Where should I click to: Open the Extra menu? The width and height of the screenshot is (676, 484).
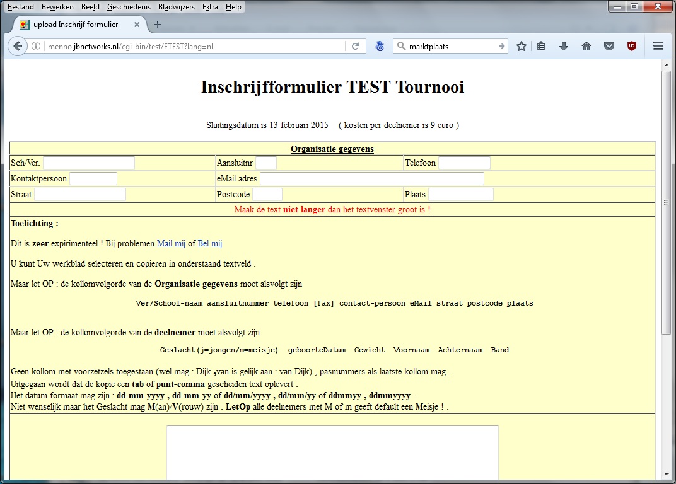[210, 7]
